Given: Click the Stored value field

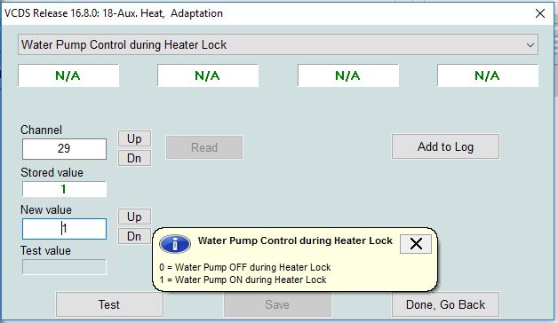Looking at the screenshot, I should [x=64, y=189].
